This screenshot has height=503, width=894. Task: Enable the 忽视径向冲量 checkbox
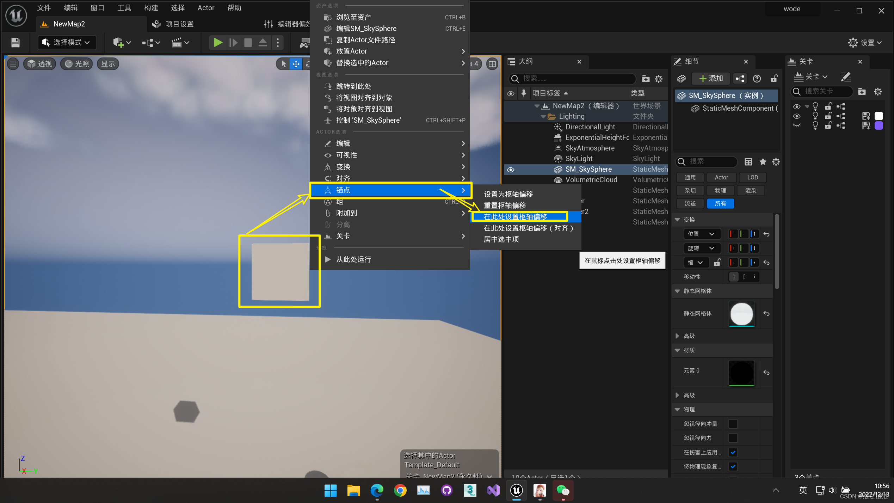(x=733, y=424)
